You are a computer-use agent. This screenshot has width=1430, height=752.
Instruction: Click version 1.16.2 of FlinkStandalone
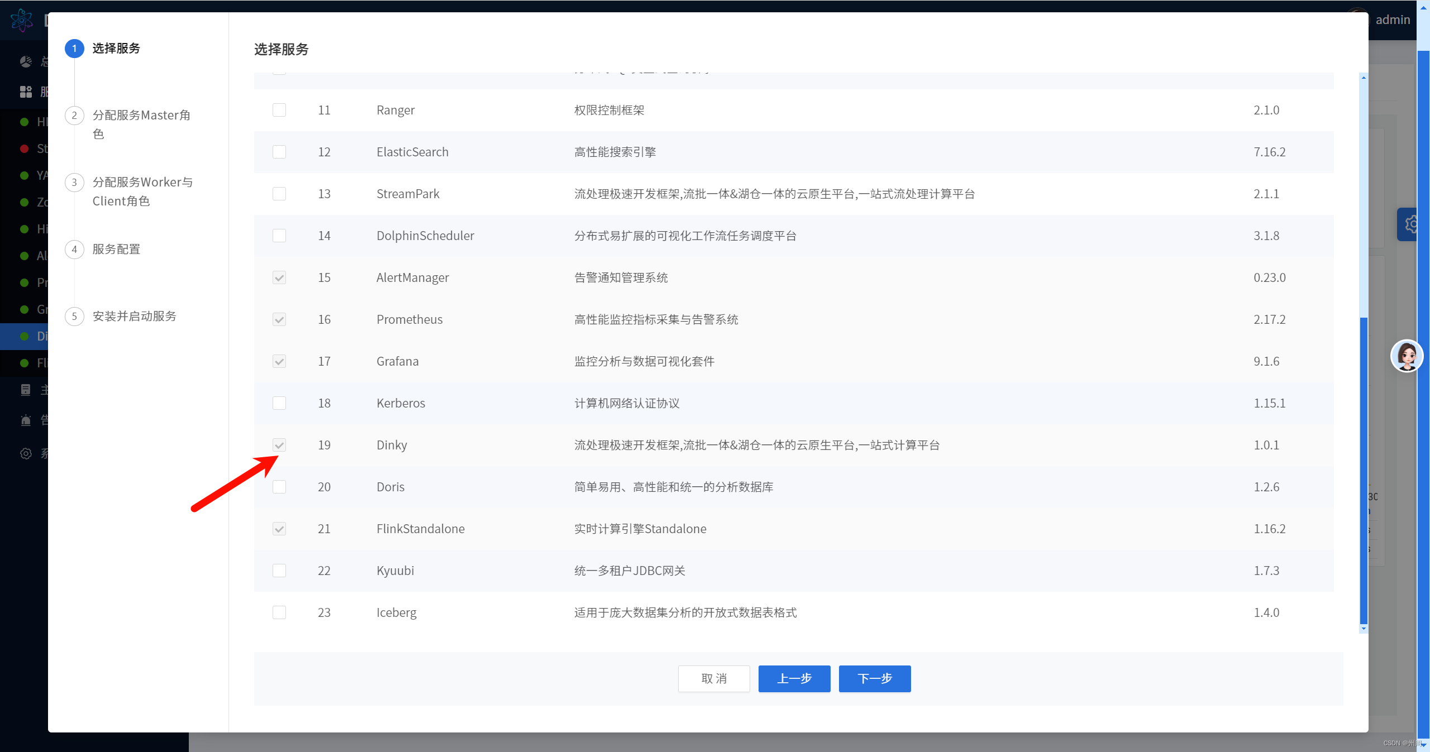1269,529
